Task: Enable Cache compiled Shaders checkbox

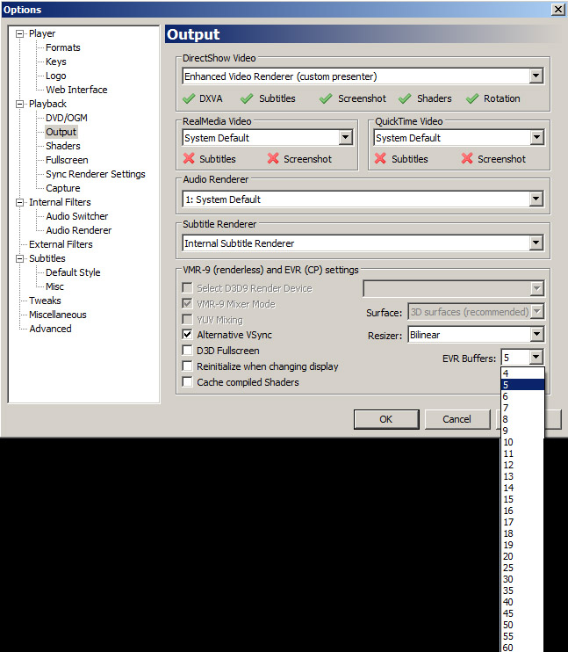Action: click(187, 381)
